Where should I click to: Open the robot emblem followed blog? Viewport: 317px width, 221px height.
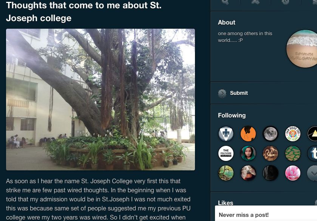pos(226,134)
